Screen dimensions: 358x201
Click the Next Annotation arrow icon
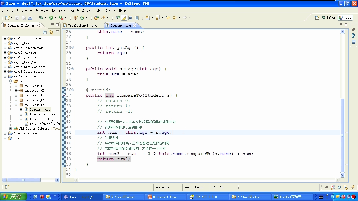147,18
